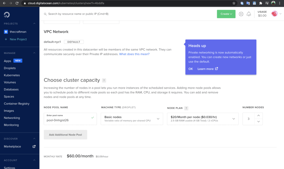Reload the page in browser

pyautogui.click(x=17, y=3)
